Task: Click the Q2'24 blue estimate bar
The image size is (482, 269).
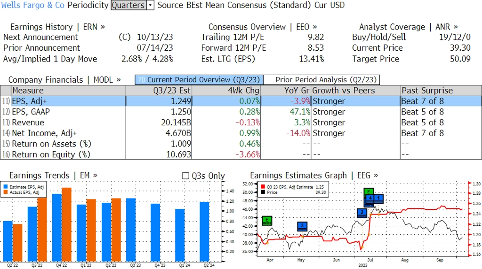Action: click(x=204, y=231)
